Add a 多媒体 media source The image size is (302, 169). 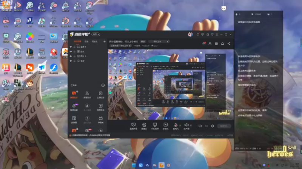(165, 126)
